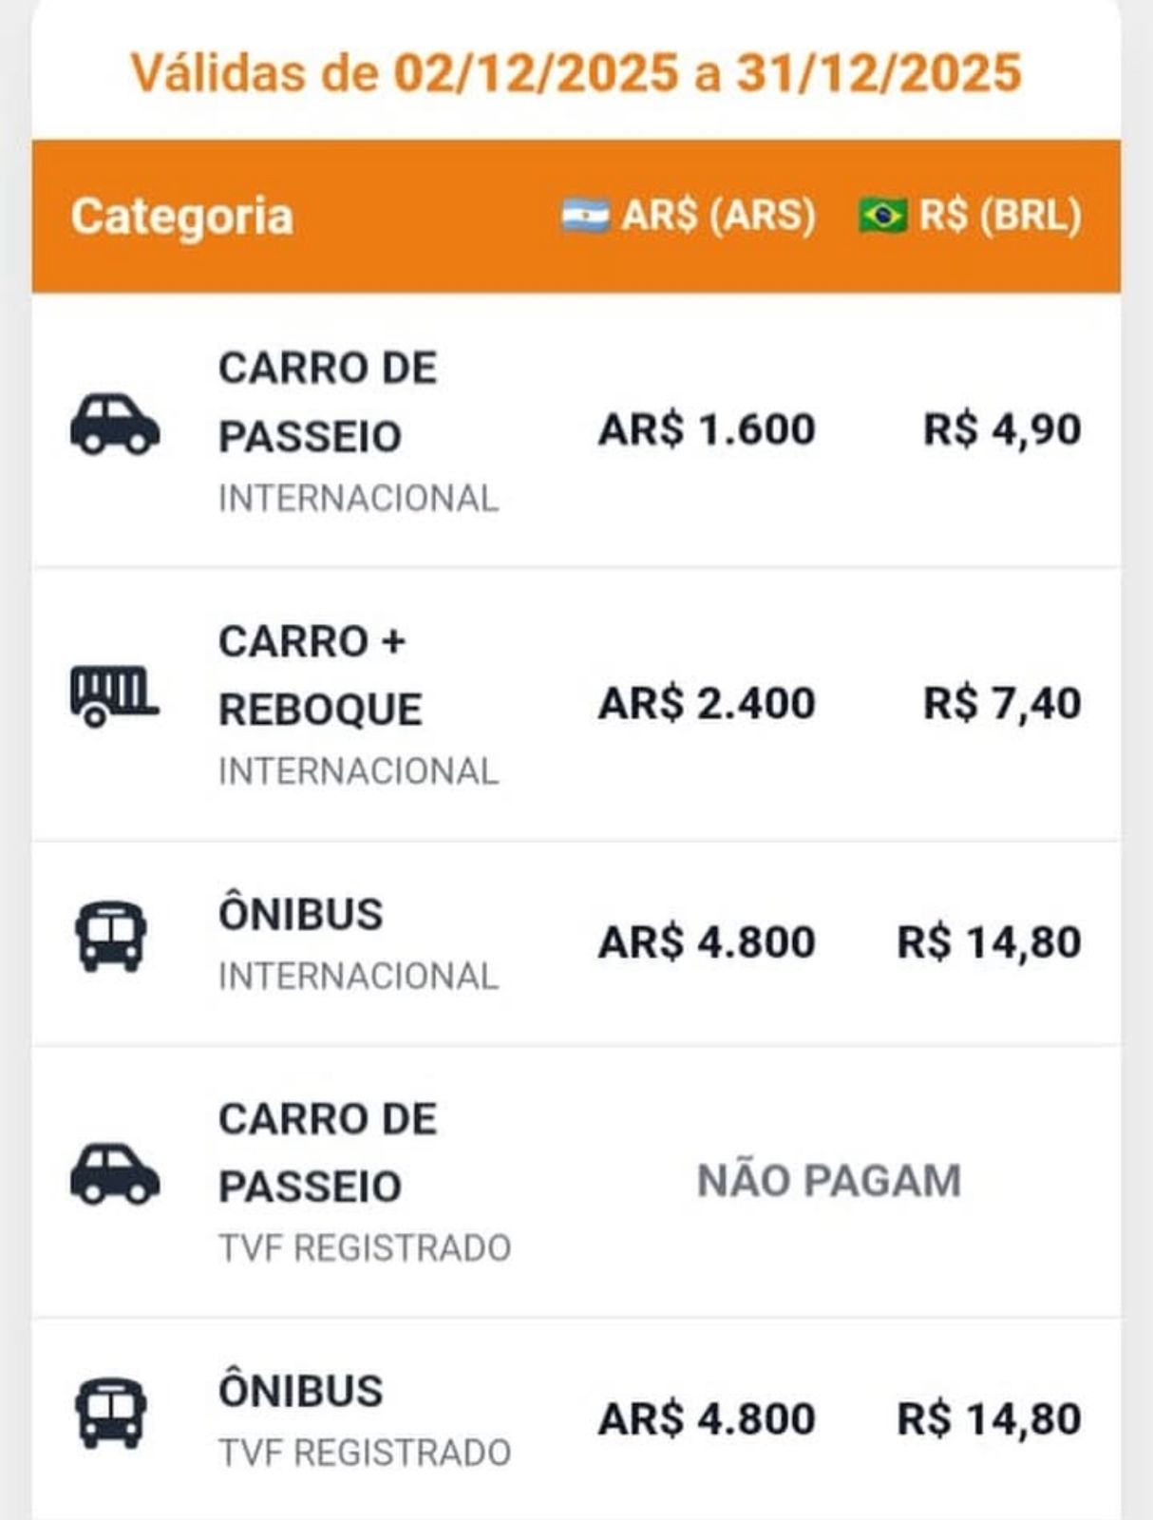Click the NÃO PAGAM label
The image size is (1153, 1520).
click(829, 1182)
